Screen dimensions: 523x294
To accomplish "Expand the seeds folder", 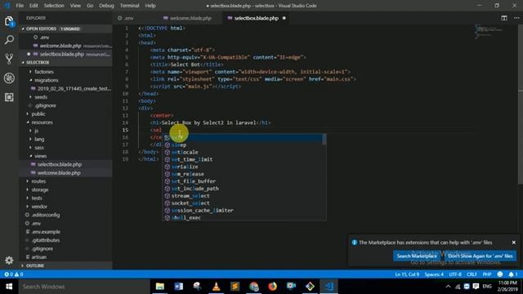I will [41, 97].
